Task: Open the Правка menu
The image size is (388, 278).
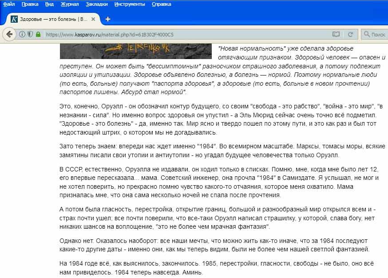Action: coord(30,4)
